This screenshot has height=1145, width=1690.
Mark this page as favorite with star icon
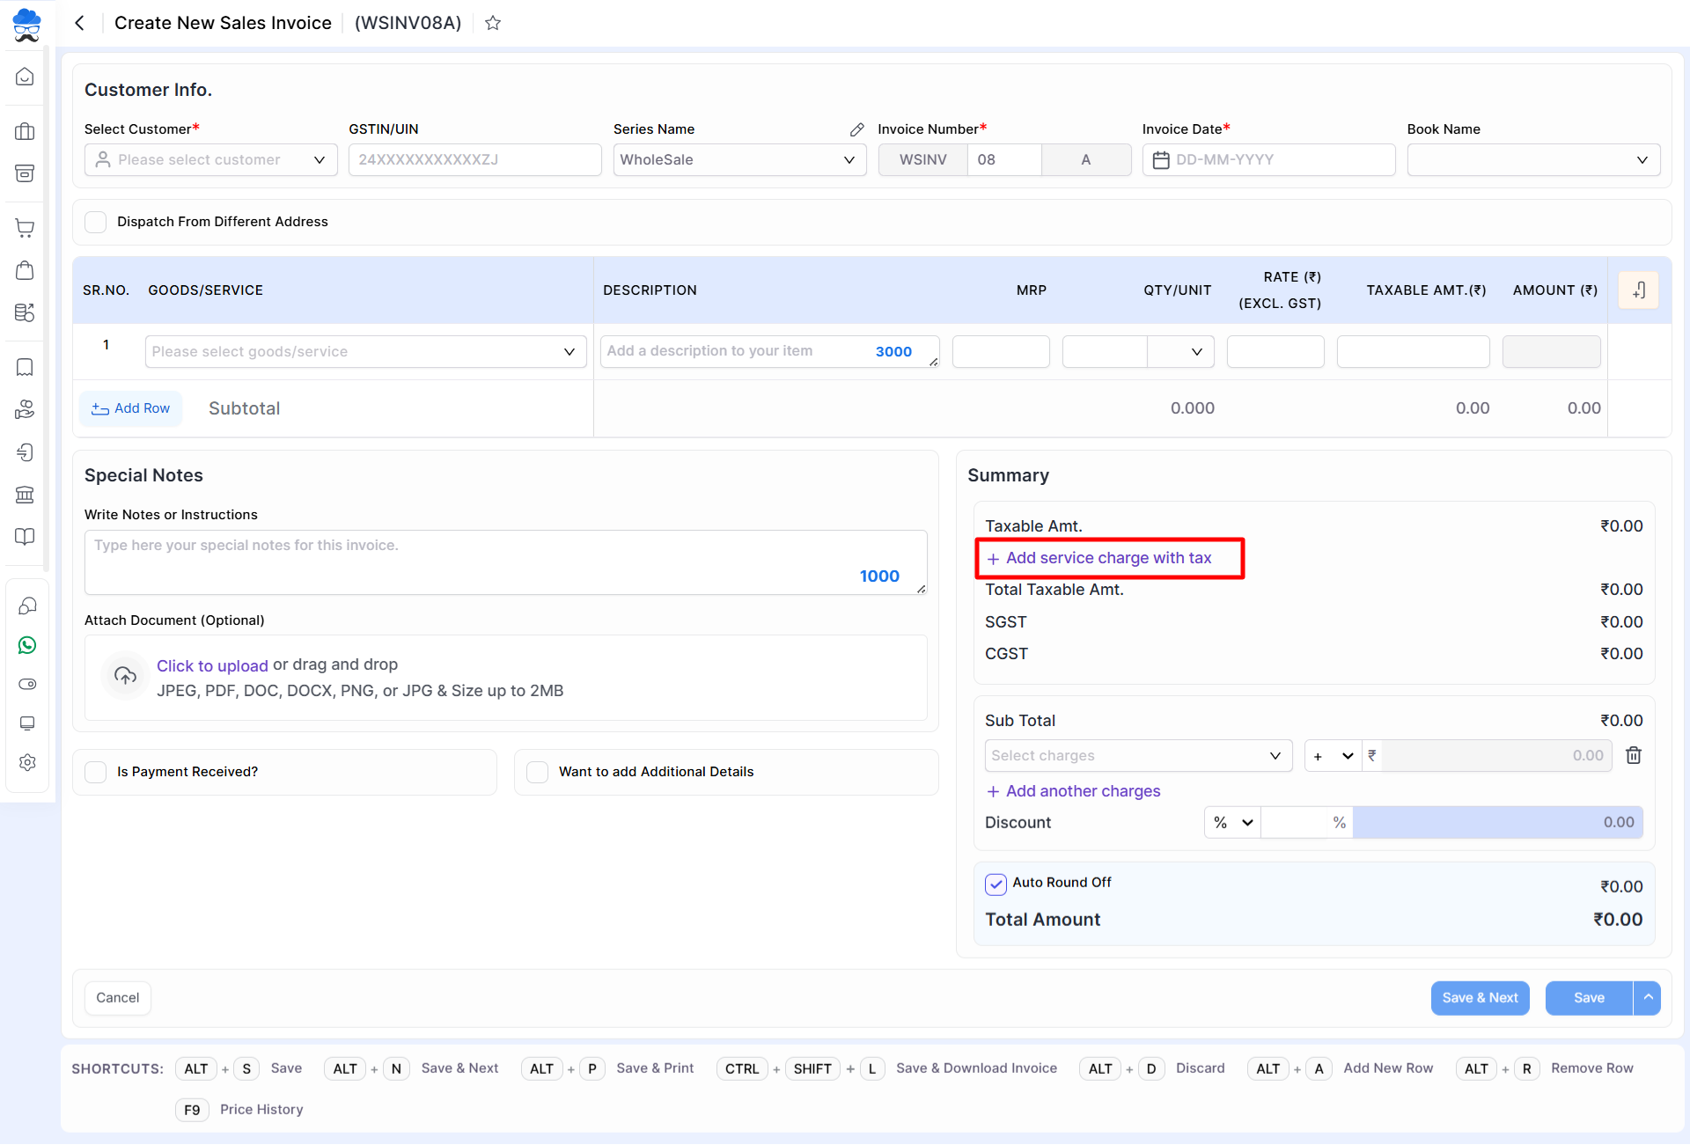[x=493, y=23]
